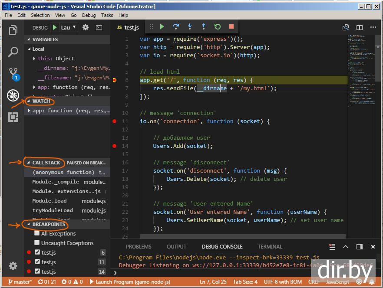Open the Extensions view icon
This screenshot has height=288, width=383.
13,117
